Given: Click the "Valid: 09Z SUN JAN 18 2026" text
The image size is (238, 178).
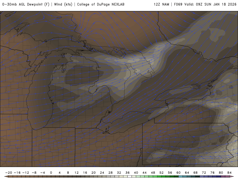Looking at the screenshot, I should (x=210, y=4).
